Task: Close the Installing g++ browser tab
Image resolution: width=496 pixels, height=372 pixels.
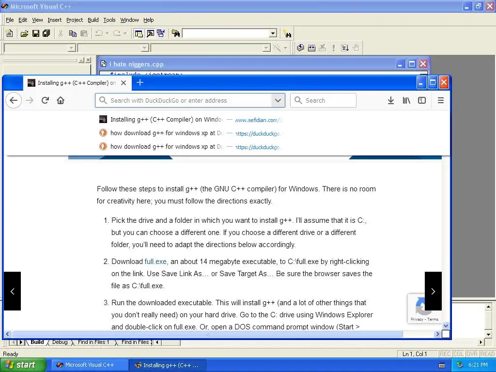Action: [124, 83]
